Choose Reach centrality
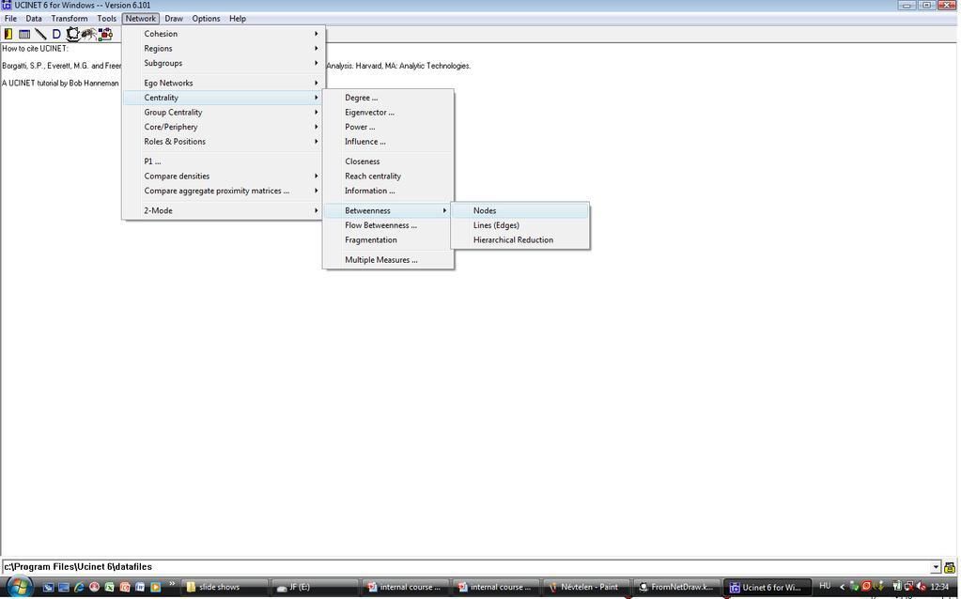Viewport: 961px width, 599px height. tap(389, 176)
